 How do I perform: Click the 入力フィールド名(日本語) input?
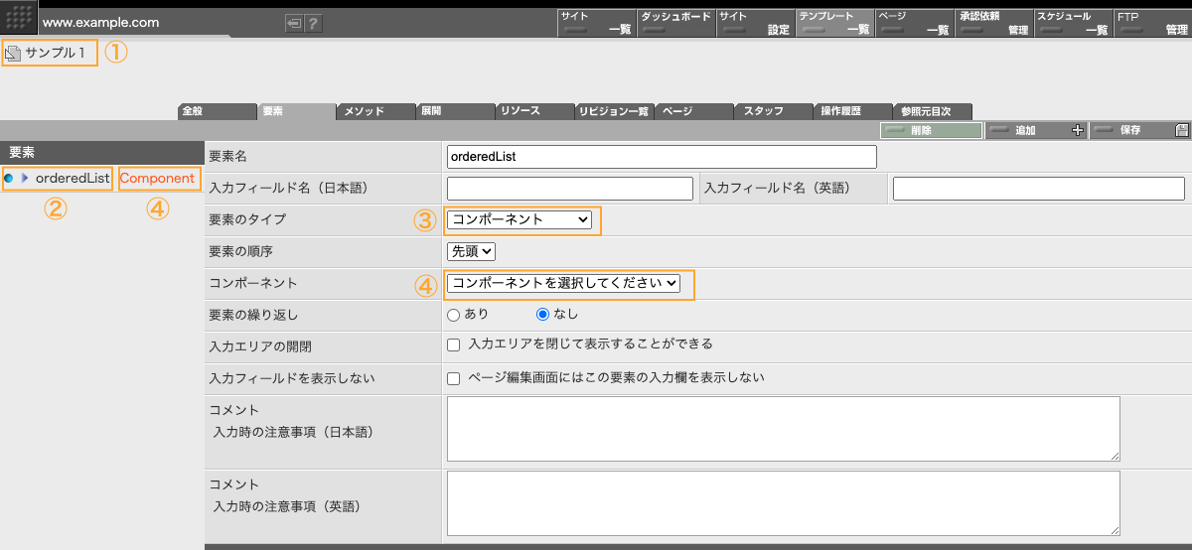(x=570, y=189)
